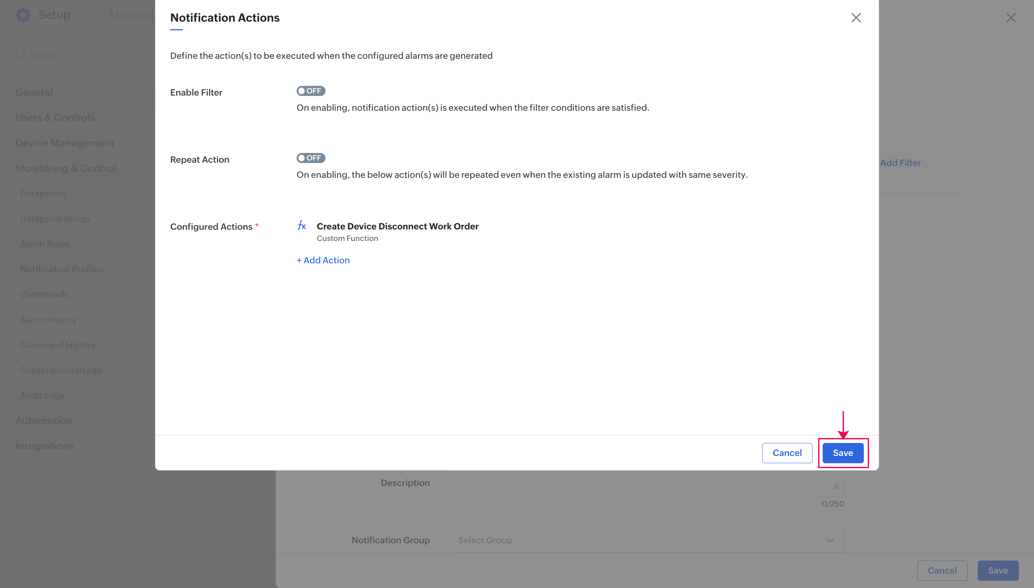The width and height of the screenshot is (1034, 588).
Task: Click the Description textarea resize handle
Action: click(835, 487)
